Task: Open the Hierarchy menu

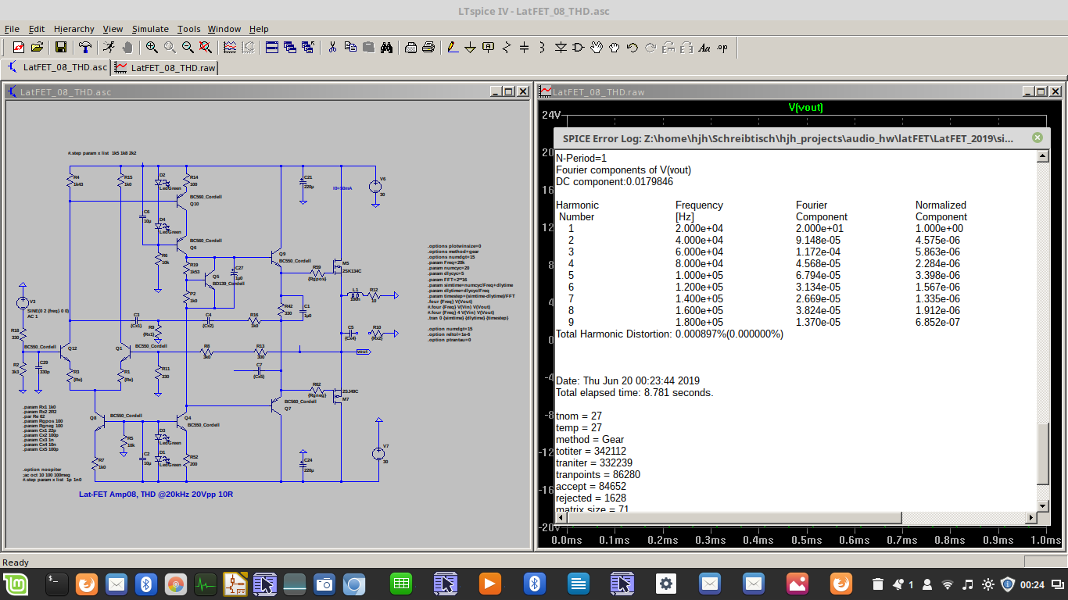Action: [74, 29]
